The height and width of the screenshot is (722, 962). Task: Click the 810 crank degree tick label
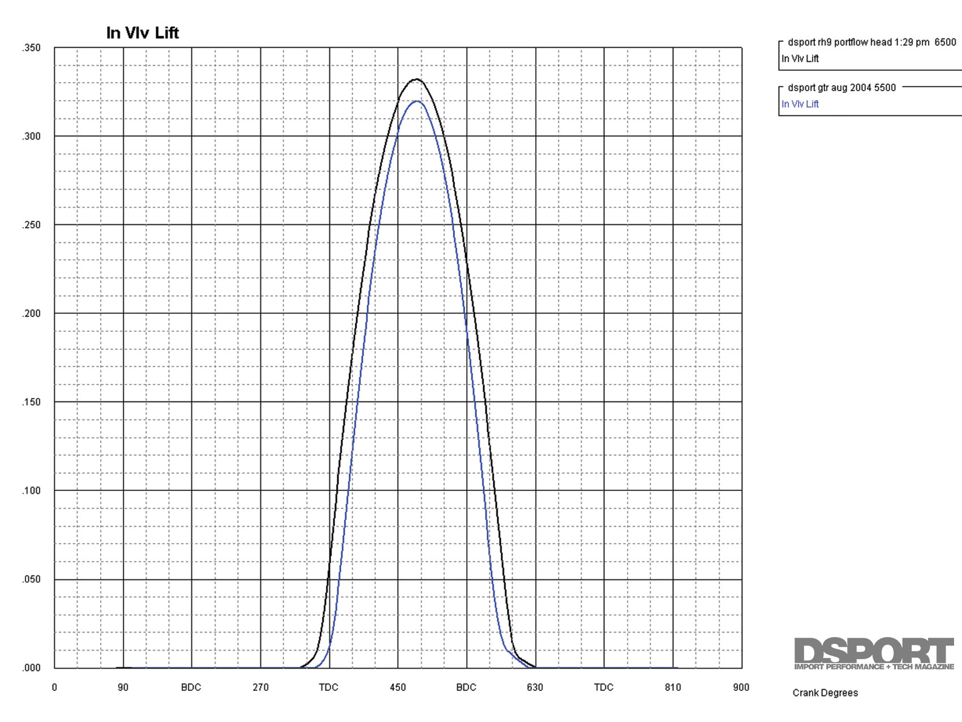(673, 687)
